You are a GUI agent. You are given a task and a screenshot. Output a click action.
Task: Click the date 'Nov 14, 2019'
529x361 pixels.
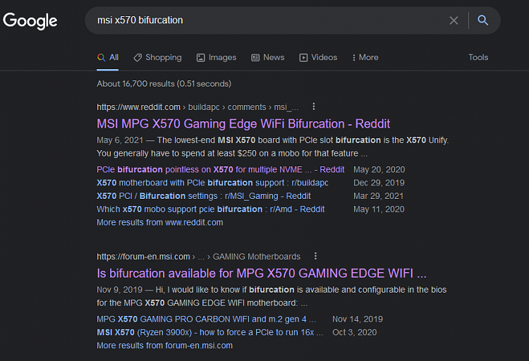(x=358, y=319)
